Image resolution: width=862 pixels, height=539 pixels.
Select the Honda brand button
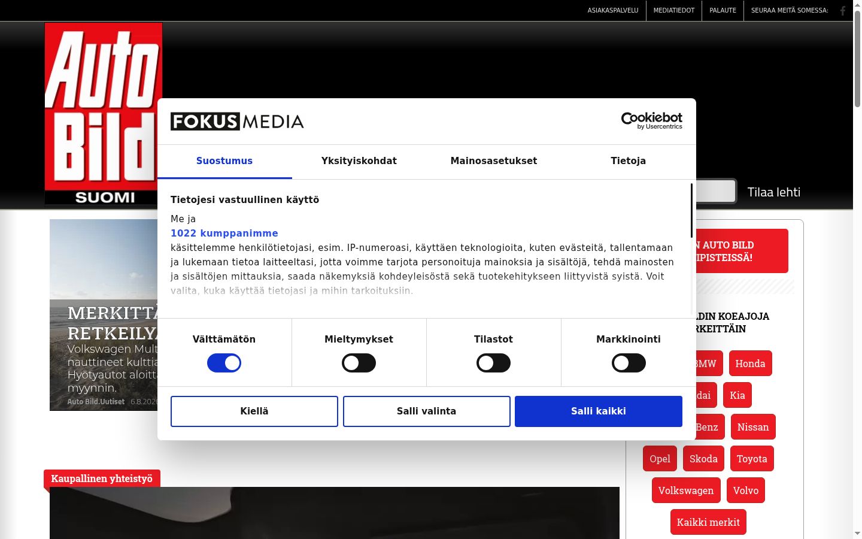tap(751, 364)
